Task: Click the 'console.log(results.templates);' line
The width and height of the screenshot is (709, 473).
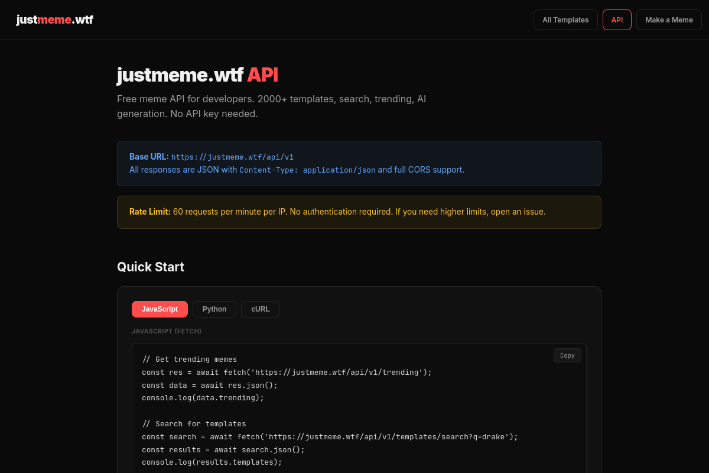Action: [x=212, y=462]
